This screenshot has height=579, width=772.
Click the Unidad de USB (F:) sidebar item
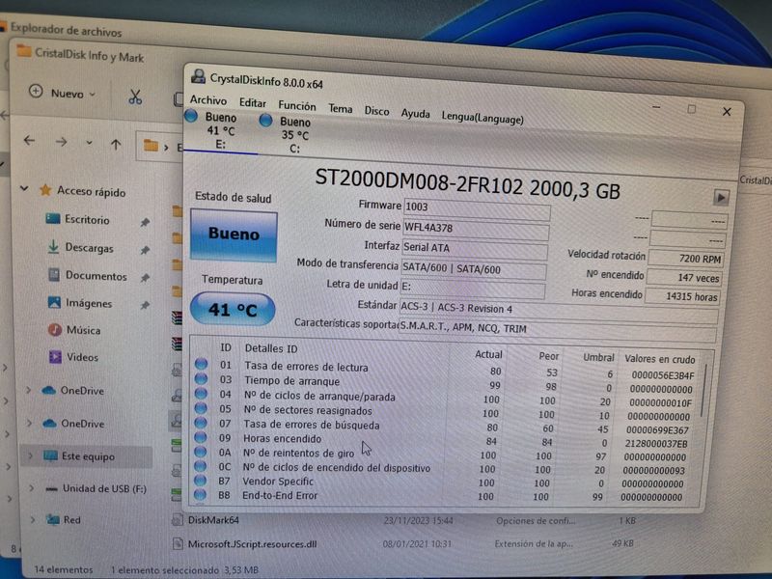[x=104, y=488]
